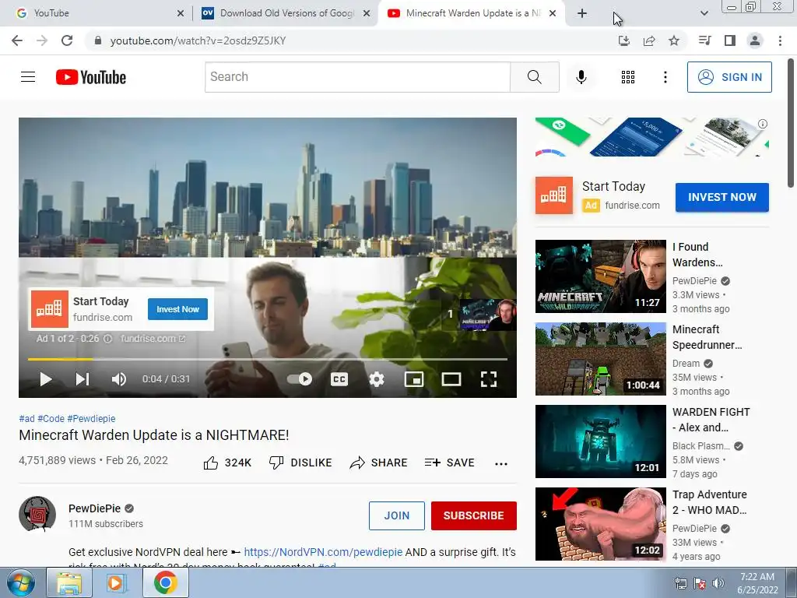
Task: Open the SHARE dialog
Action: point(379,463)
